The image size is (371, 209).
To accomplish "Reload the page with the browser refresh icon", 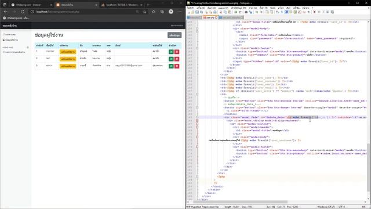I will 23,12.
